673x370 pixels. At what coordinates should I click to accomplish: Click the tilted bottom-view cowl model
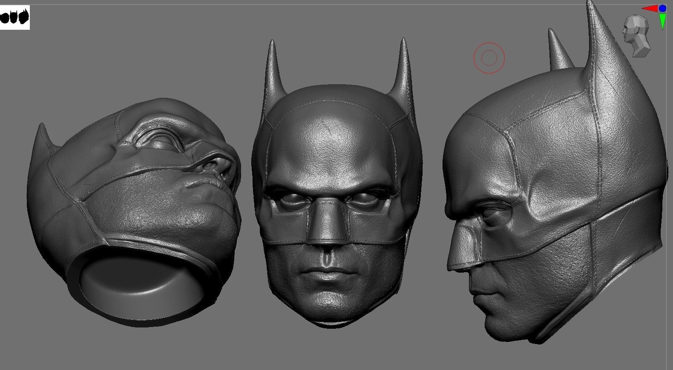[134, 213]
